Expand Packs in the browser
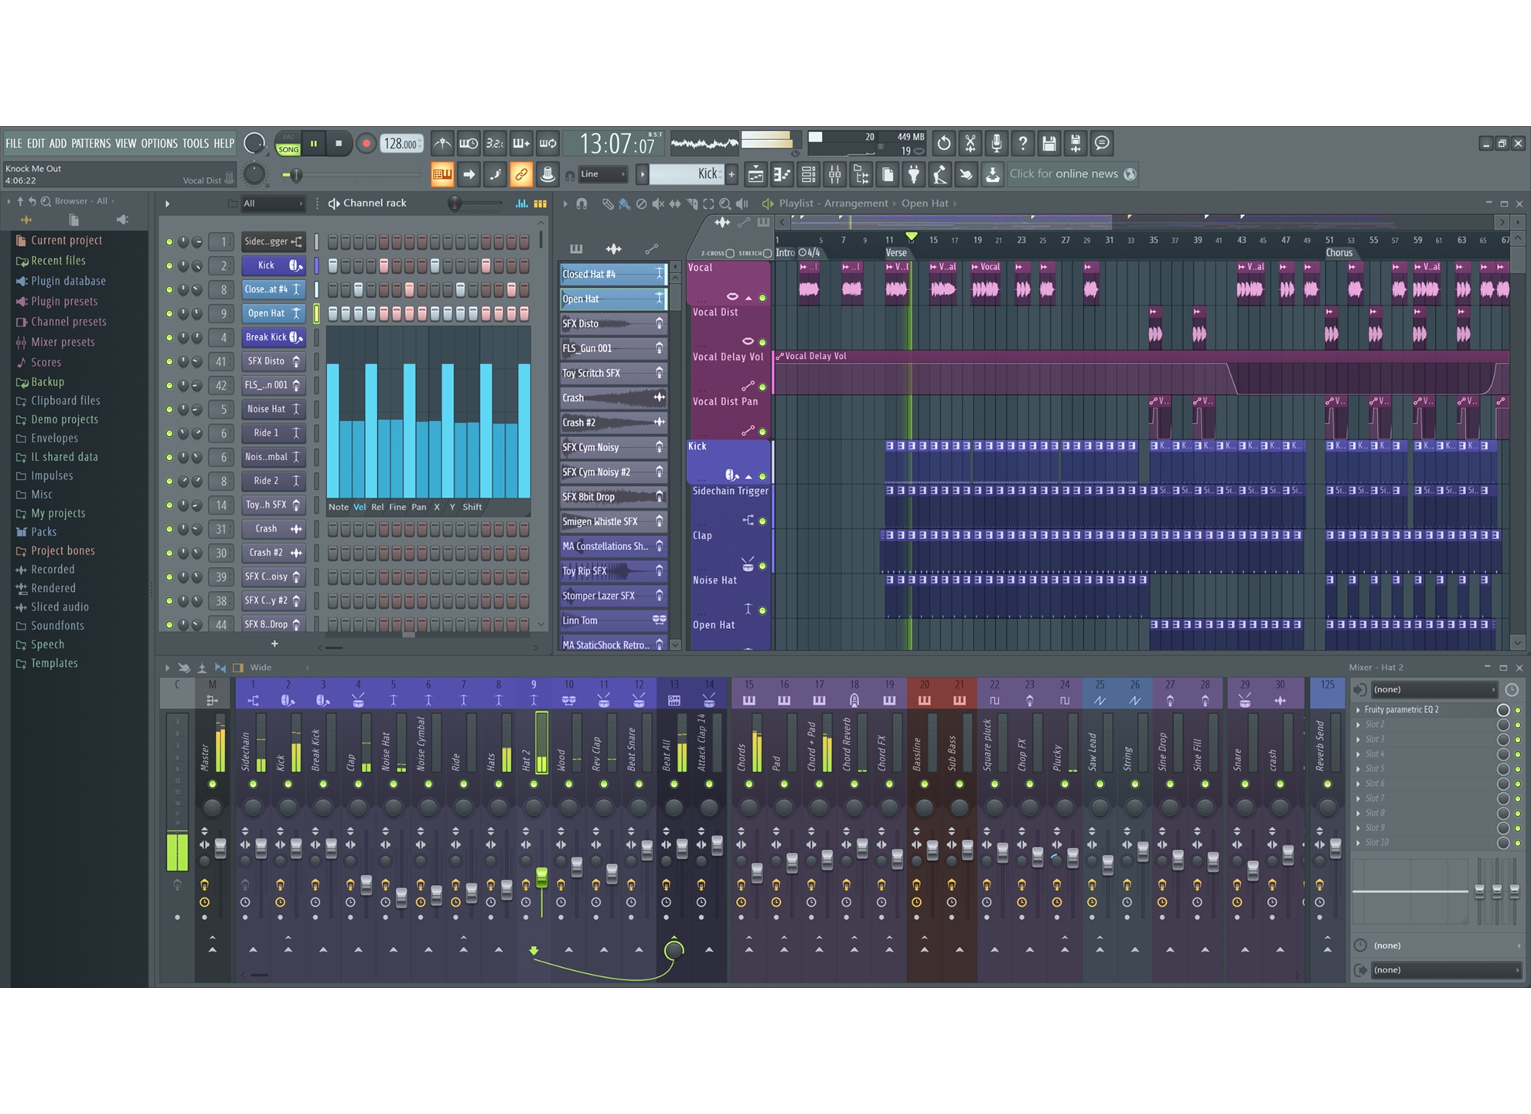The height and width of the screenshot is (1114, 1531). pyautogui.click(x=45, y=531)
